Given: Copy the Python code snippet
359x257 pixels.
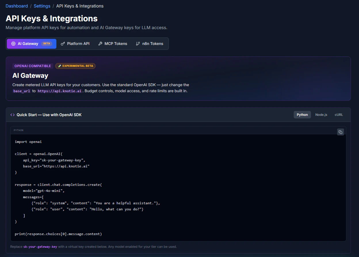Looking at the screenshot, I should pos(341,132).
